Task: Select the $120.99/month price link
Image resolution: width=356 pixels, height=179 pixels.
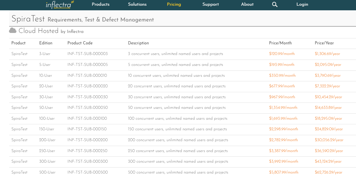Action: coord(282,54)
